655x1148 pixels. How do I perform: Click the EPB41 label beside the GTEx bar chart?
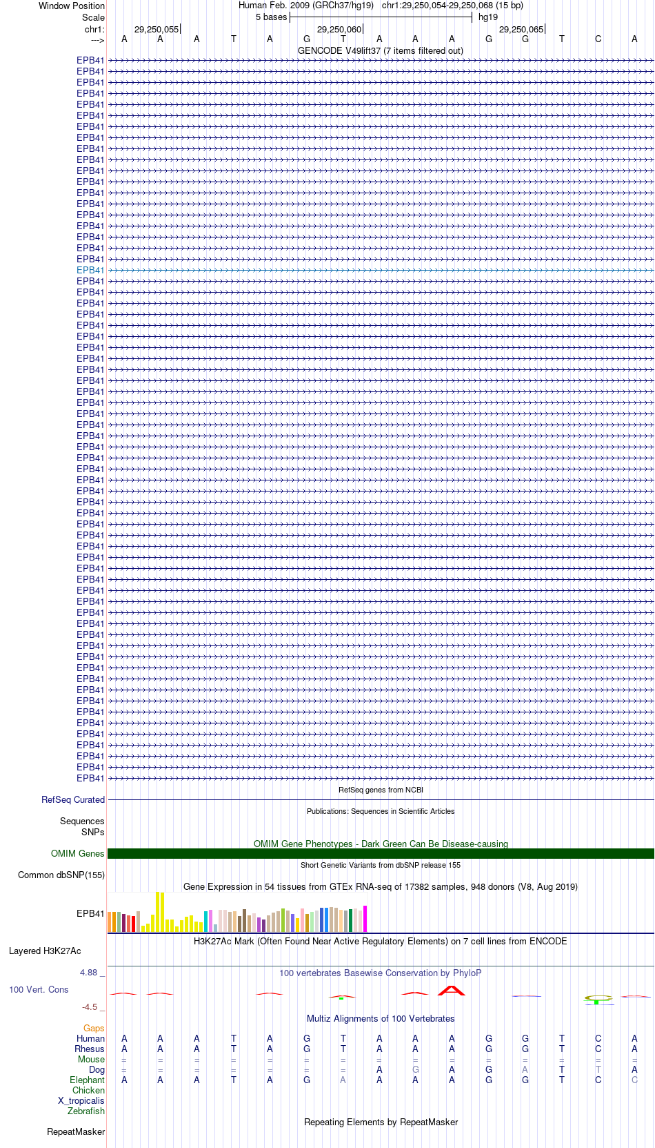click(x=90, y=913)
